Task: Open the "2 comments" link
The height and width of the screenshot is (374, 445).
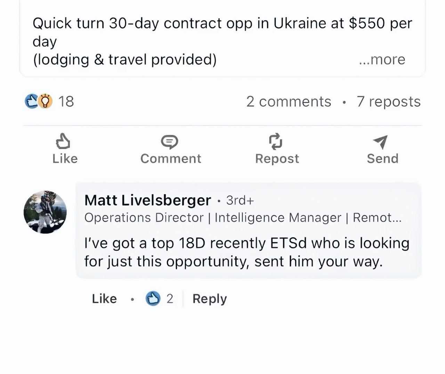Action: pyautogui.click(x=289, y=101)
